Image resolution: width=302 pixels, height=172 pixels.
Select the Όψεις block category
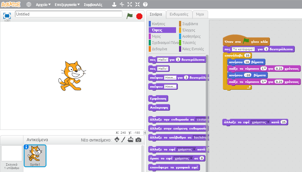click(x=162, y=30)
